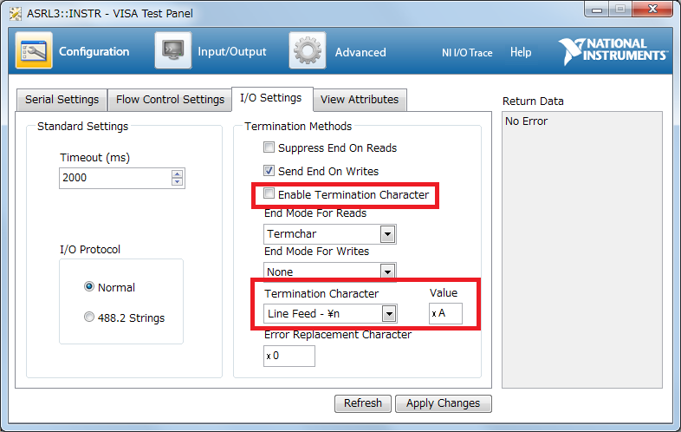This screenshot has width=681, height=432.
Task: Click the Configuration label
Action: [x=94, y=52]
